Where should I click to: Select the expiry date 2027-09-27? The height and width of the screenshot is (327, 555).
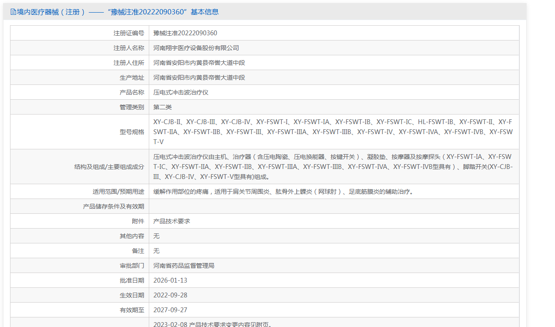(x=170, y=310)
